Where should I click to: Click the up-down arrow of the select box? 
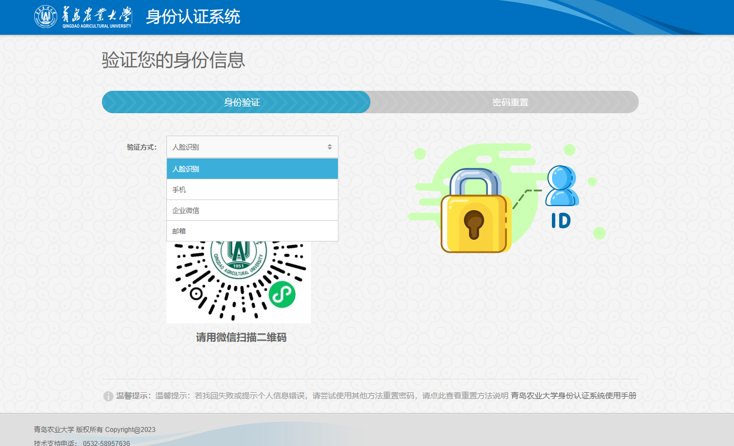(329, 147)
